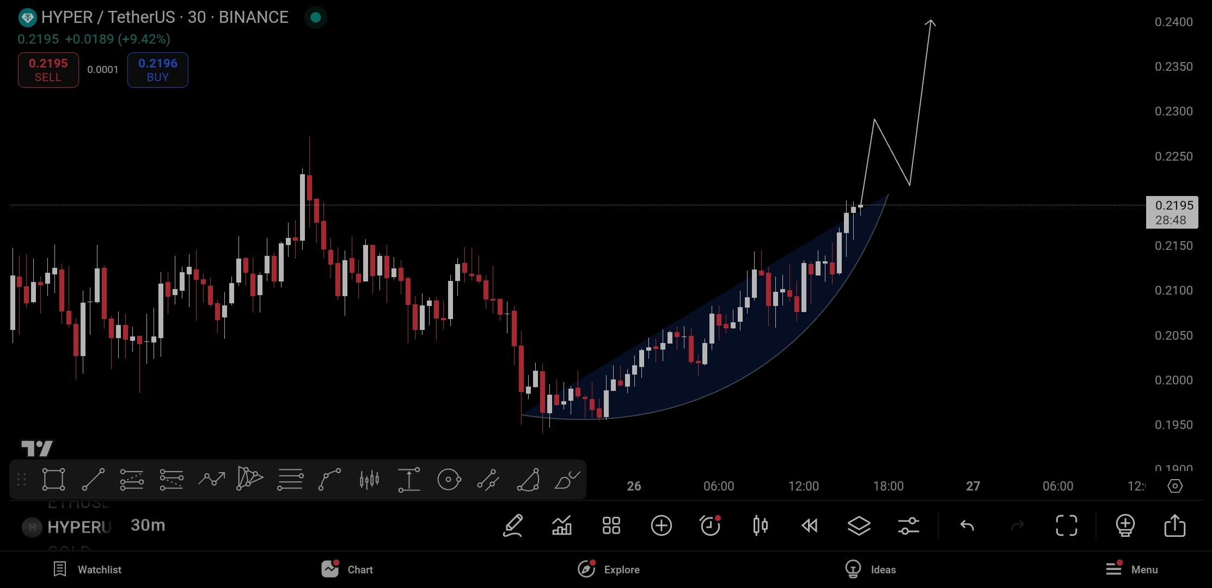Select the Disjoint Channel drawing tool
This screenshot has width=1212, height=588.
pos(172,480)
